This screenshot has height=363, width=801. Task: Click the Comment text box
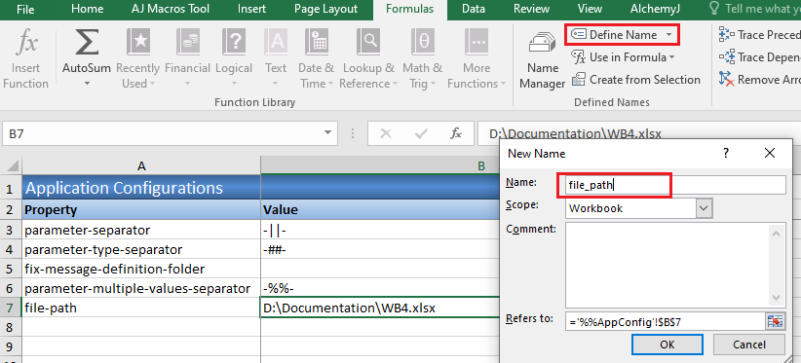point(667,265)
